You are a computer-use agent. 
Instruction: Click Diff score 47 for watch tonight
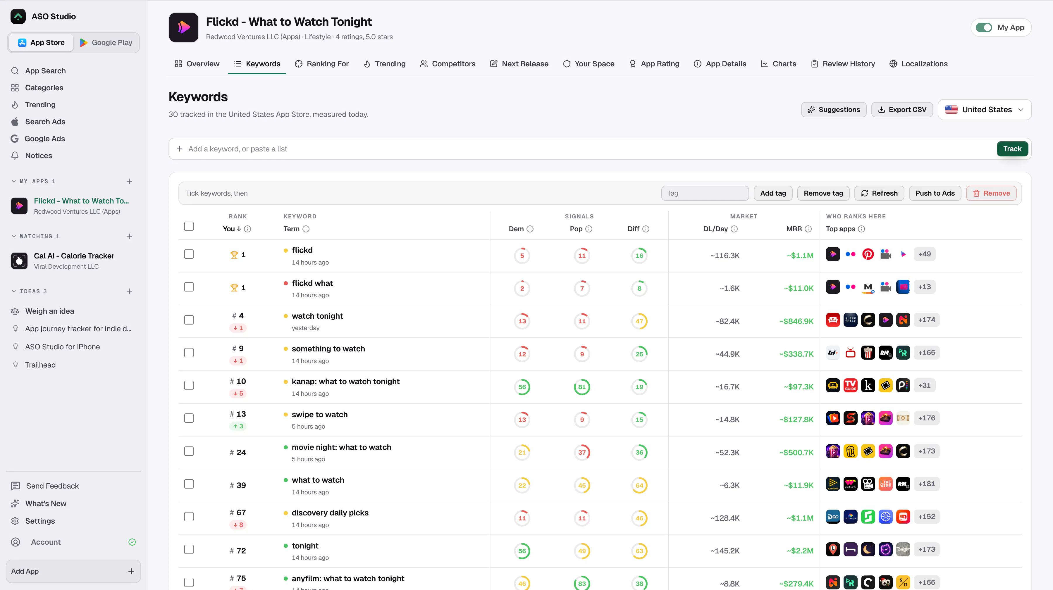tap(639, 321)
